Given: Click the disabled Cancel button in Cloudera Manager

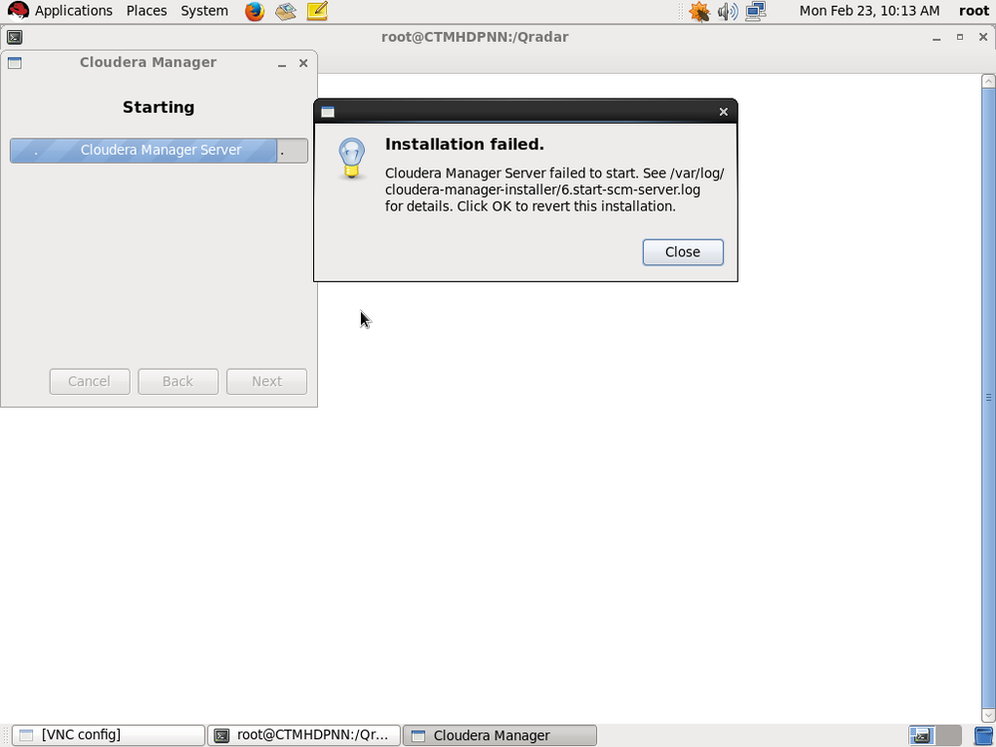Looking at the screenshot, I should tap(90, 381).
